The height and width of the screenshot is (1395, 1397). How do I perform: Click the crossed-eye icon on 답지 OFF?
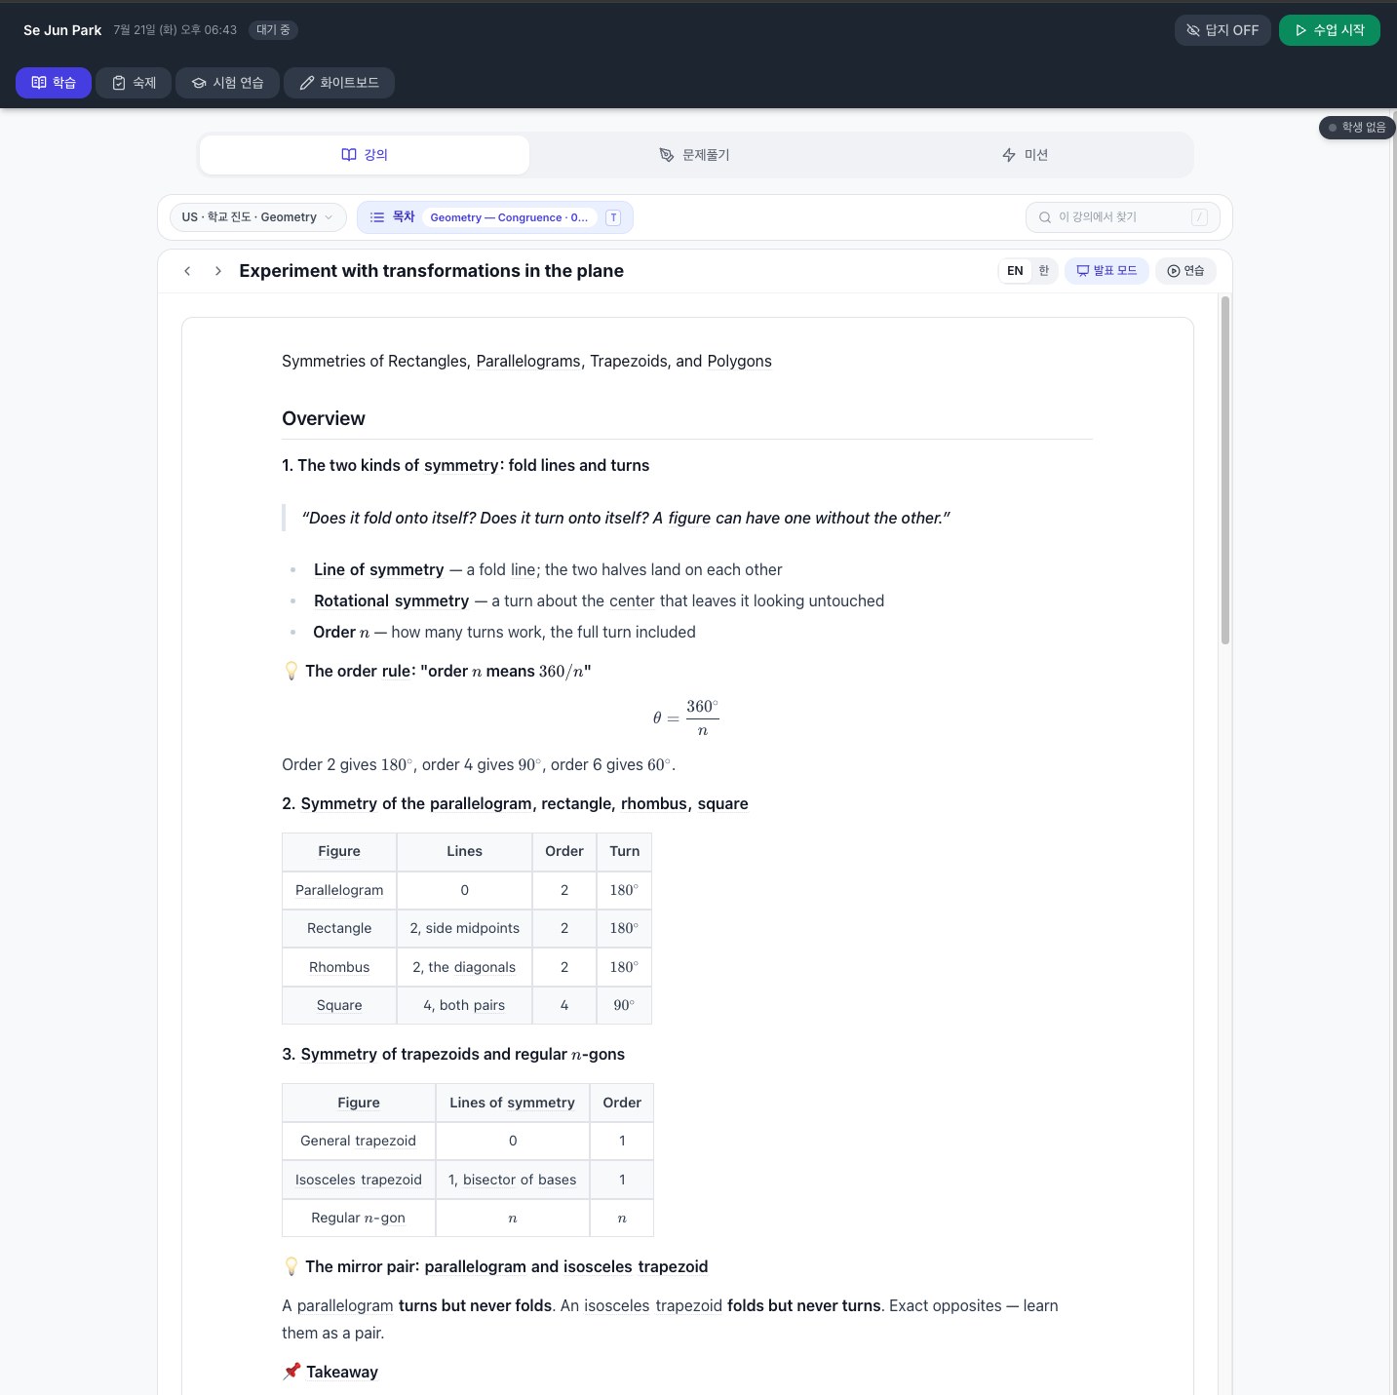(1193, 30)
